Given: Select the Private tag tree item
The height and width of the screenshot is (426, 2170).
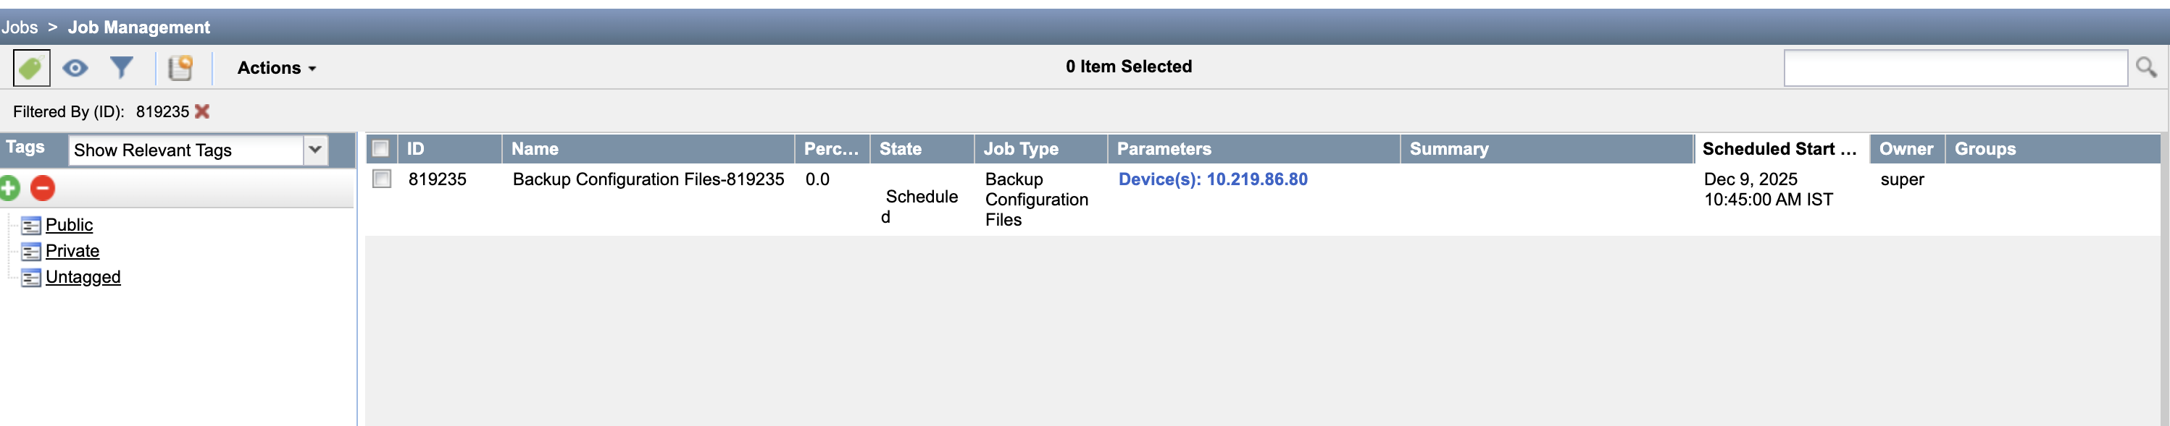Looking at the screenshot, I should [72, 251].
